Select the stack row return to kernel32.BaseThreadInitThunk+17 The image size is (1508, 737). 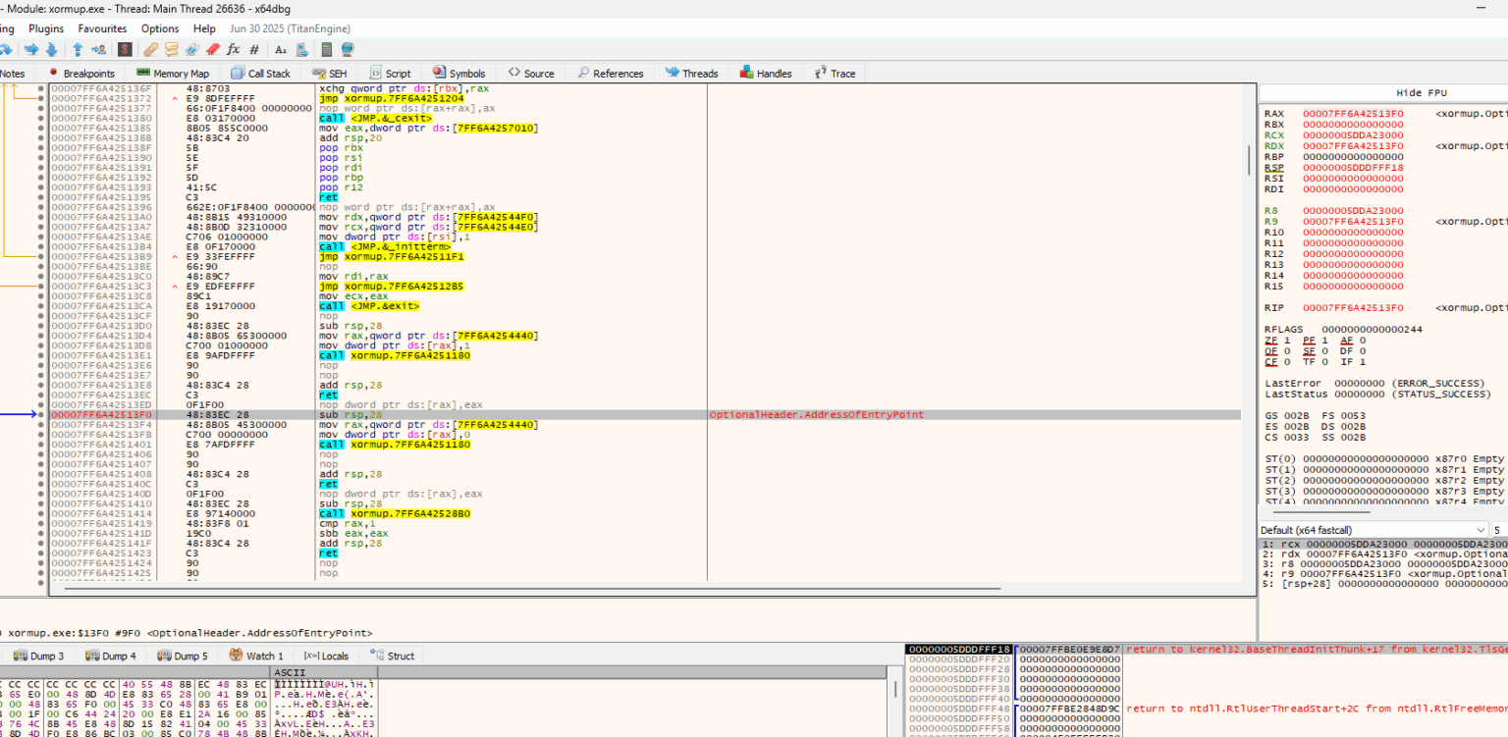pyautogui.click(x=1208, y=650)
